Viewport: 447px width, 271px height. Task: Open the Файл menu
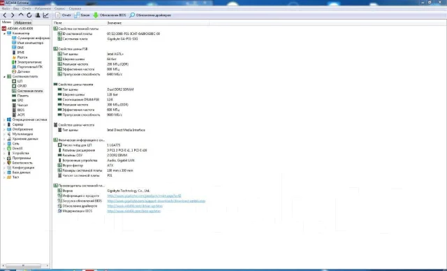[6, 8]
